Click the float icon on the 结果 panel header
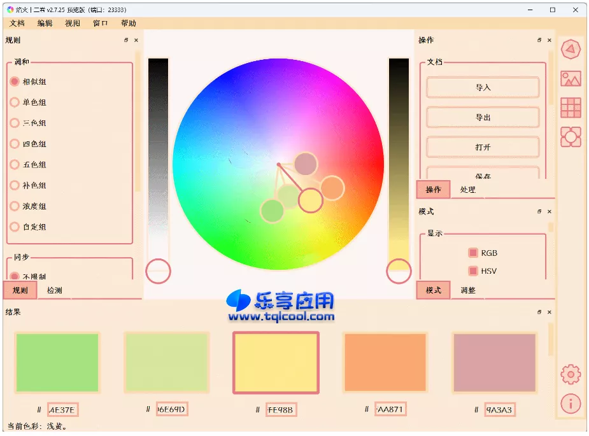The width and height of the screenshot is (589, 436). [539, 313]
